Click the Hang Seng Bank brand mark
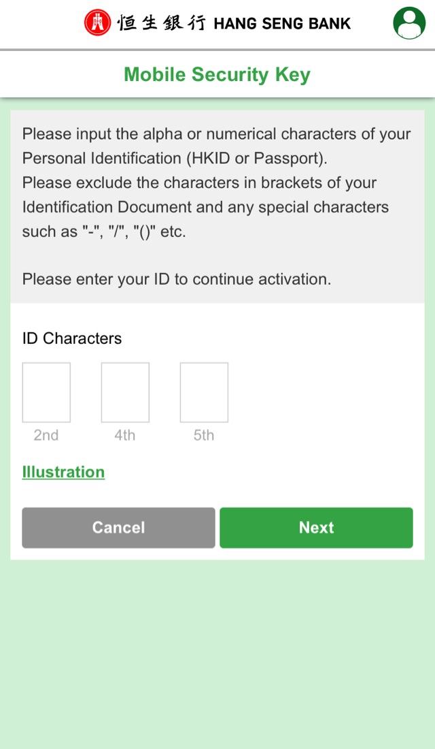 click(x=217, y=22)
